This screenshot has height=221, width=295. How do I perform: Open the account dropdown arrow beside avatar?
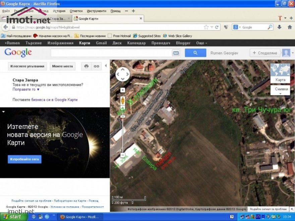(293, 53)
